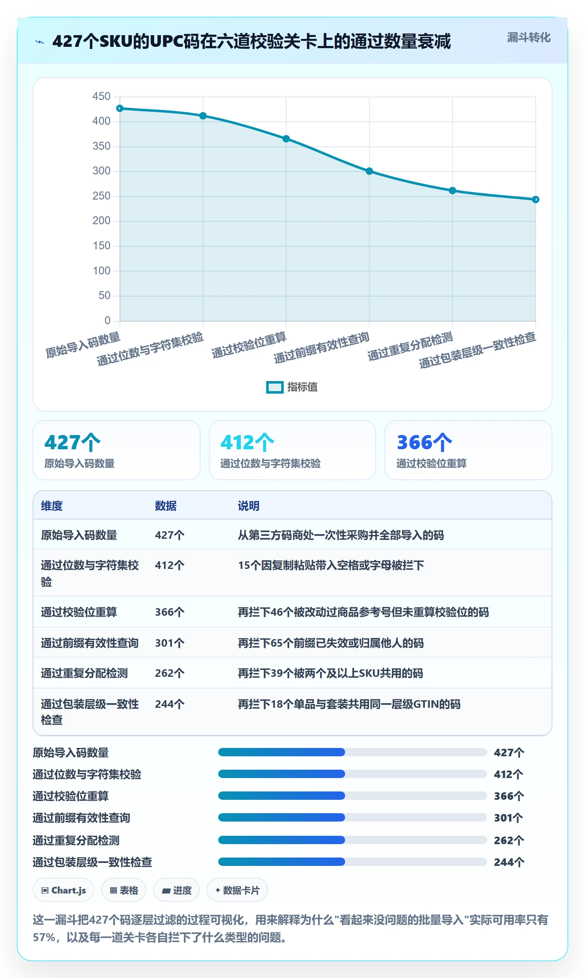Image resolution: width=585 pixels, height=978 pixels.
Task: Click the 进度 tag chip
Action: (176, 890)
